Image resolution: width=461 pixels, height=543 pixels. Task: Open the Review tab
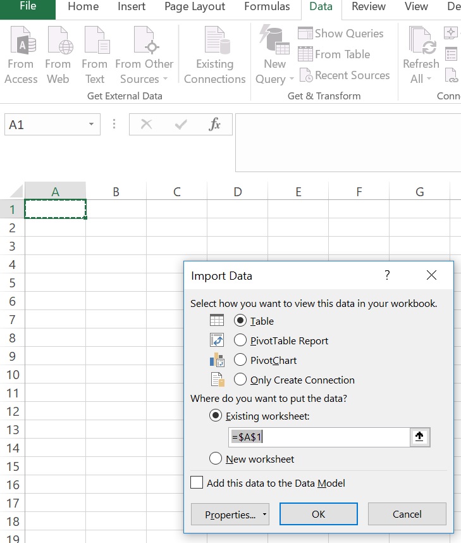pos(369,6)
